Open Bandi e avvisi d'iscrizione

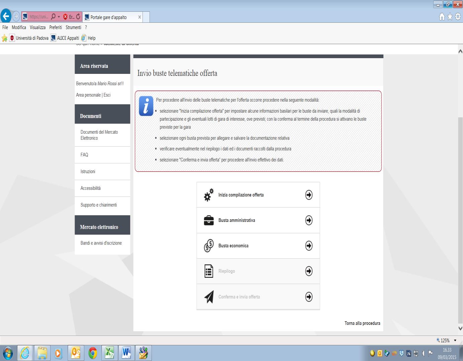101,243
